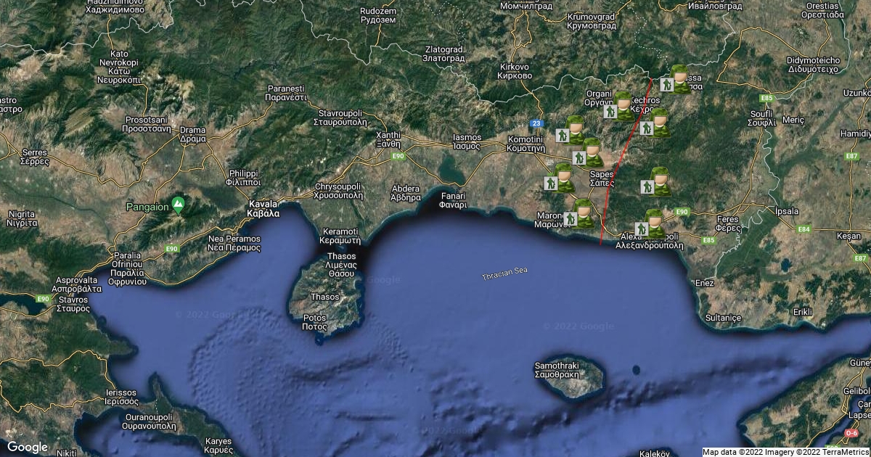Click the Ierissos label
This screenshot has width=871, height=457.
(x=121, y=396)
